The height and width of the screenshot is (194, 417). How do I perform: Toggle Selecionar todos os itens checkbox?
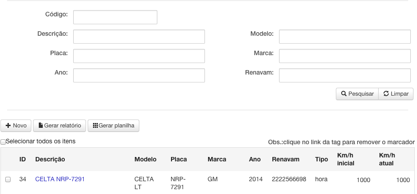(3, 142)
